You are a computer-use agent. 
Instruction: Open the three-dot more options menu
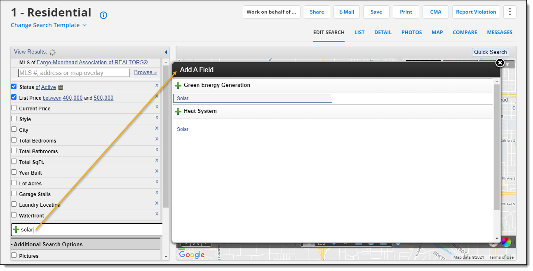pos(510,12)
